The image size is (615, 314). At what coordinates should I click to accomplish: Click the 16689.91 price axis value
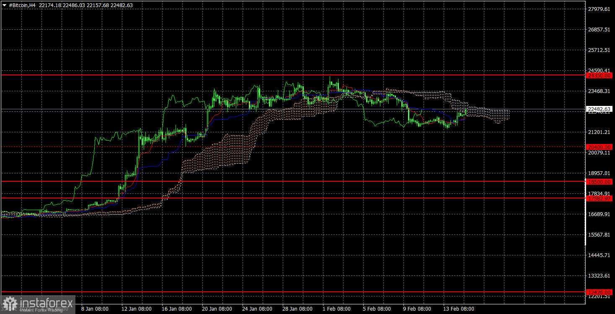click(x=600, y=214)
